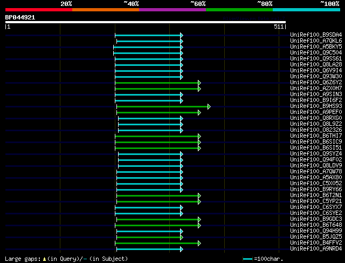This screenshot has height=263, width=345.
Task: Click the UniRef100_Q6Z6Y2 label
Action: pos(316,83)
